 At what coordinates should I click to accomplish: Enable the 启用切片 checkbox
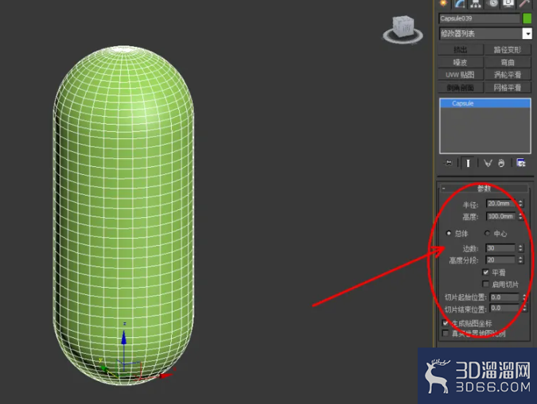[485, 284]
